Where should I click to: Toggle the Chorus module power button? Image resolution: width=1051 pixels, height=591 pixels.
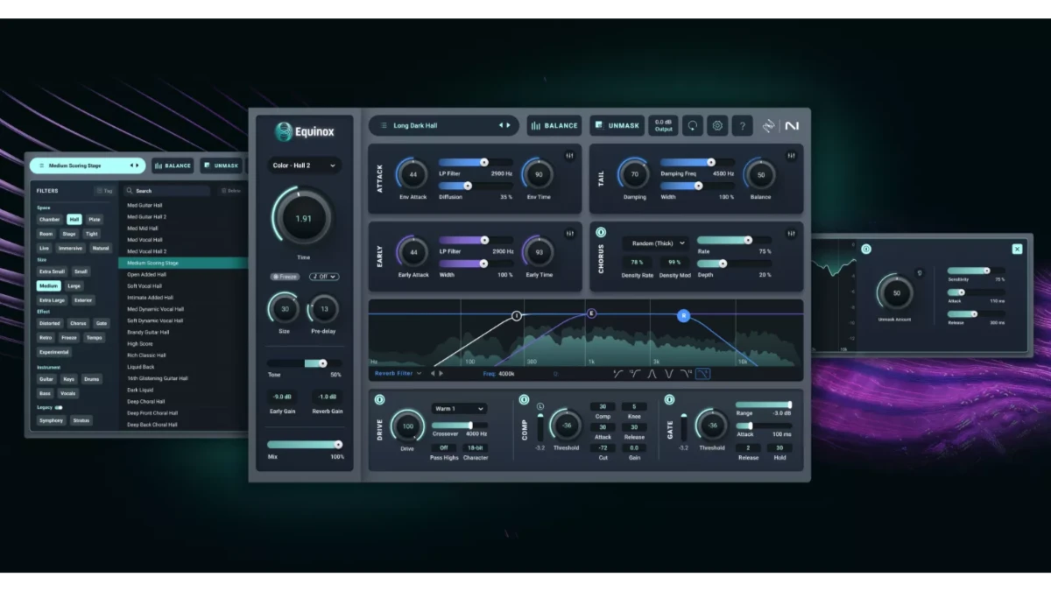click(x=601, y=233)
